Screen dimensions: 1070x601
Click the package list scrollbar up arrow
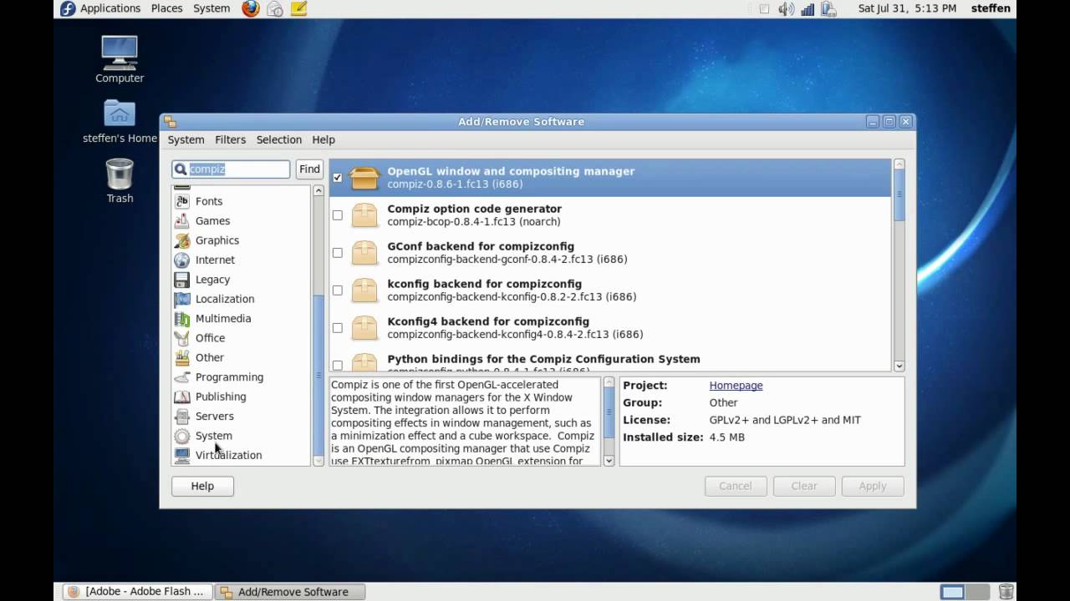pos(899,164)
